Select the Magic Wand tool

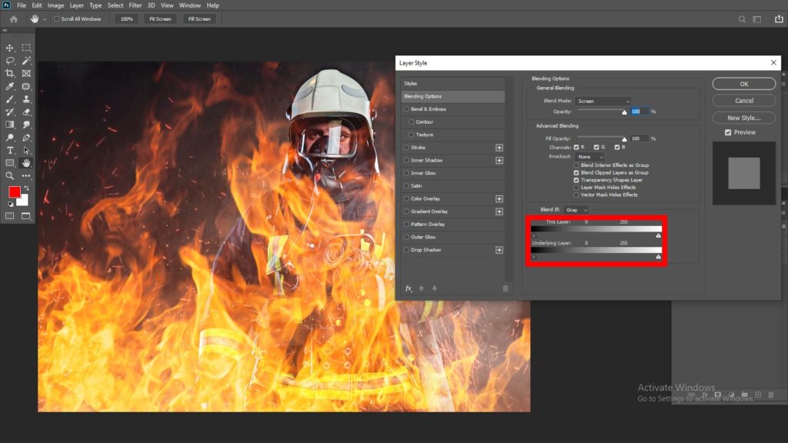[x=26, y=61]
